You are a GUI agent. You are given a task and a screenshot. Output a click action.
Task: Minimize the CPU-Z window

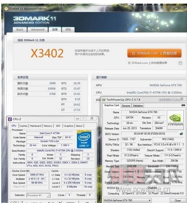(78, 118)
